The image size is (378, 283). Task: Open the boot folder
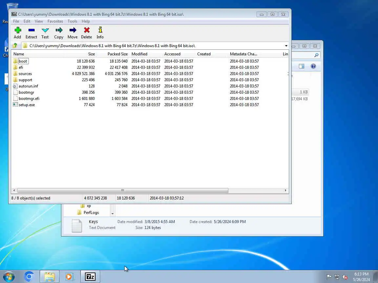[23, 61]
